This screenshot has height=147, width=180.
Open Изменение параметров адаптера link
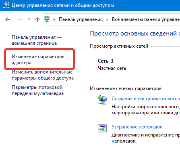[38, 59]
